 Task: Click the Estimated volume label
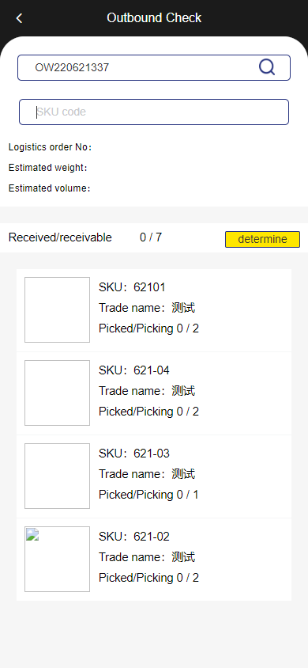(50, 188)
